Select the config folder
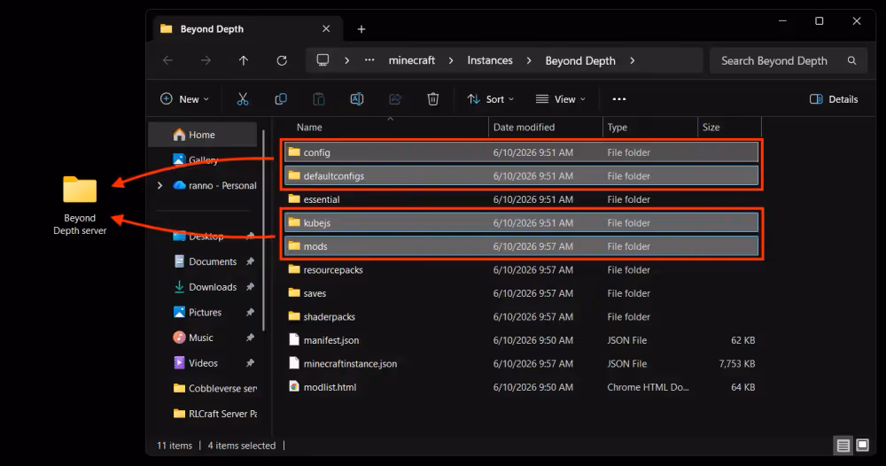 (521, 152)
